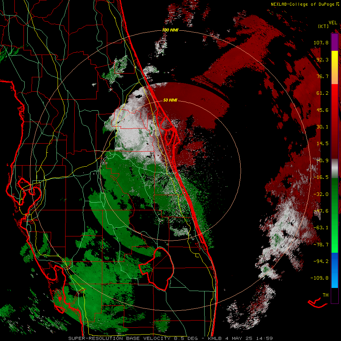Screen dimensions: 341x341
Task: Click the 14.5 velocity scale value
Action: (x=322, y=144)
